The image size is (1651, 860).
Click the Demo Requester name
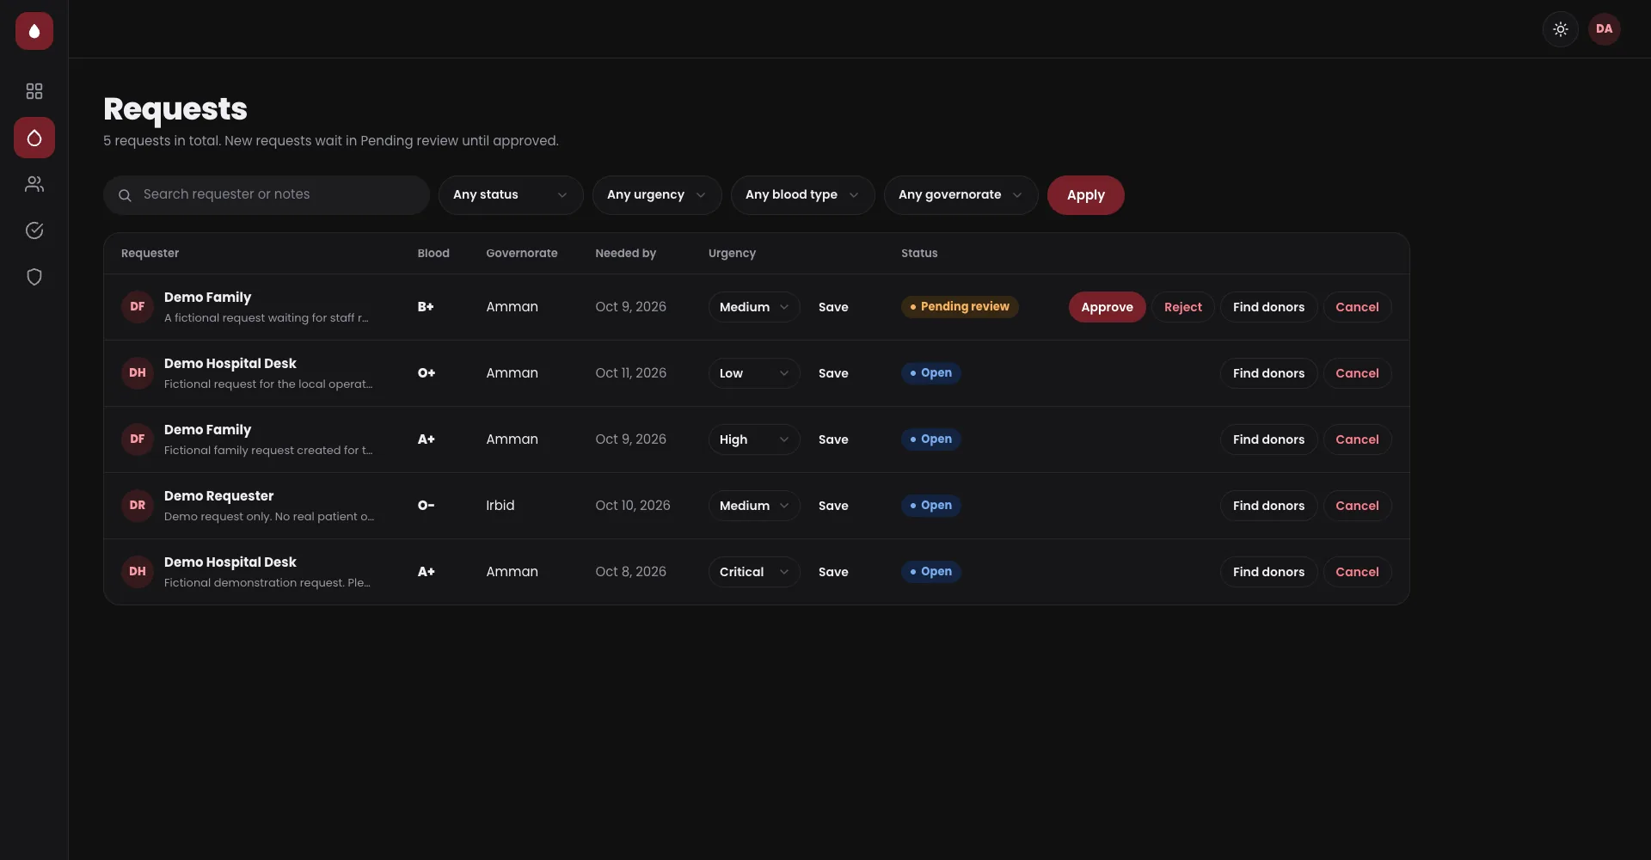pyautogui.click(x=218, y=496)
